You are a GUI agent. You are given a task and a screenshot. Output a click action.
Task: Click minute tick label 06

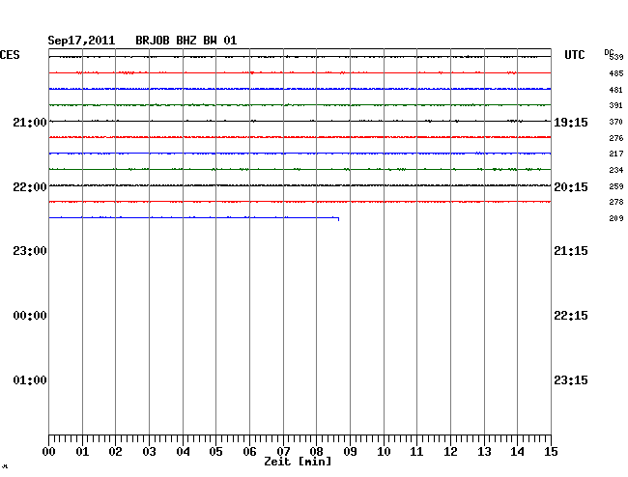pyautogui.click(x=249, y=452)
